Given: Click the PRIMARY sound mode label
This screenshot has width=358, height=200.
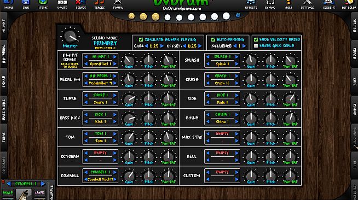Looking at the screenshot, I should [x=105, y=43].
